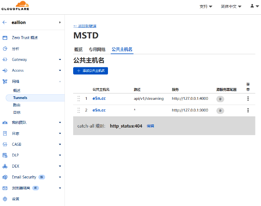The height and width of the screenshot is (206, 261).
Task: Open Zero Trust 概述 page
Action: tap(25, 38)
